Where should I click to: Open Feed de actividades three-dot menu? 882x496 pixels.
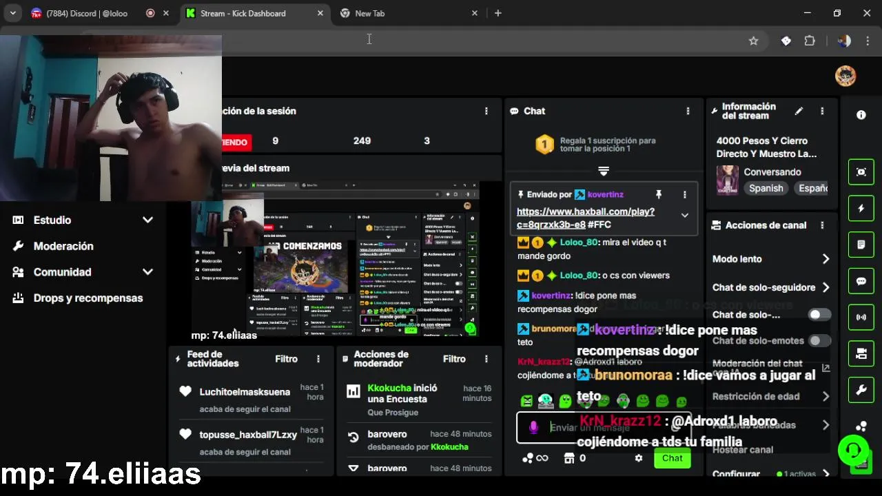[318, 359]
